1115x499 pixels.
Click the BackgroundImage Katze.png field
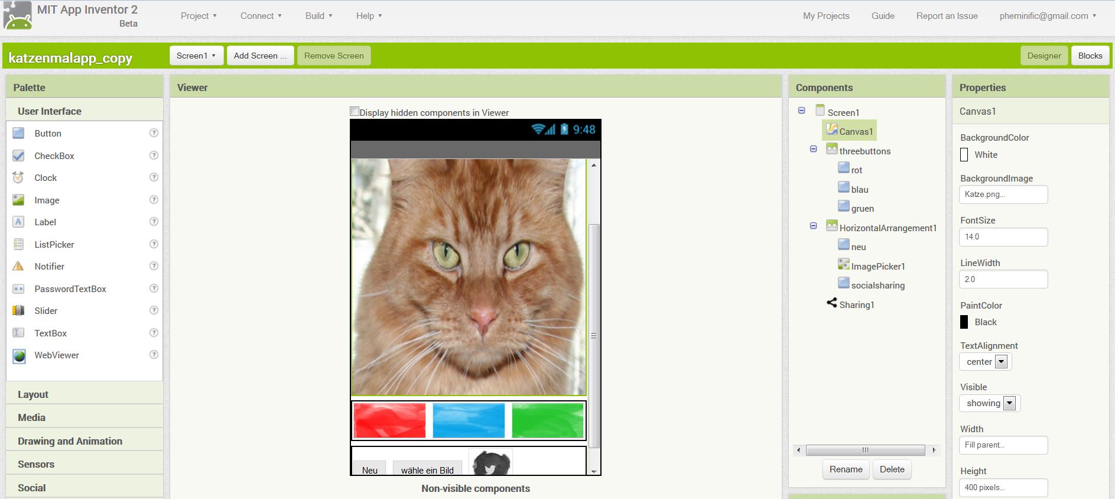point(1003,195)
